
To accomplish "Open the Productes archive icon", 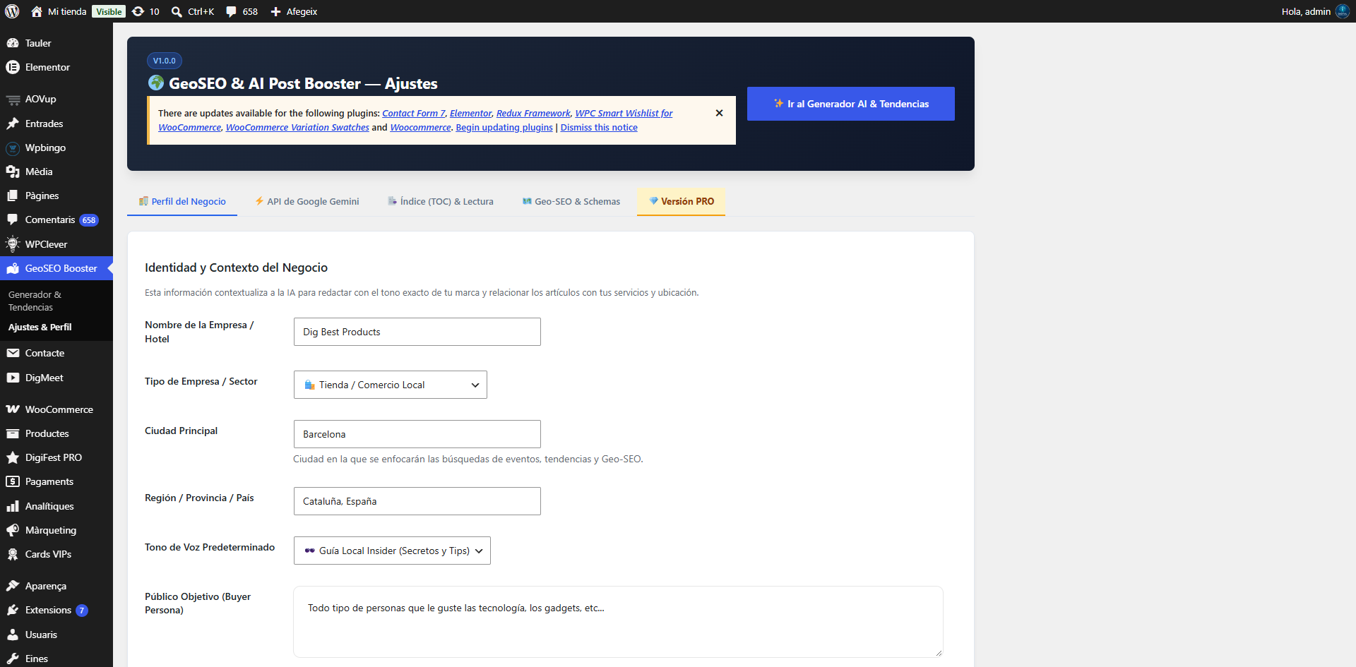I will tap(13, 433).
